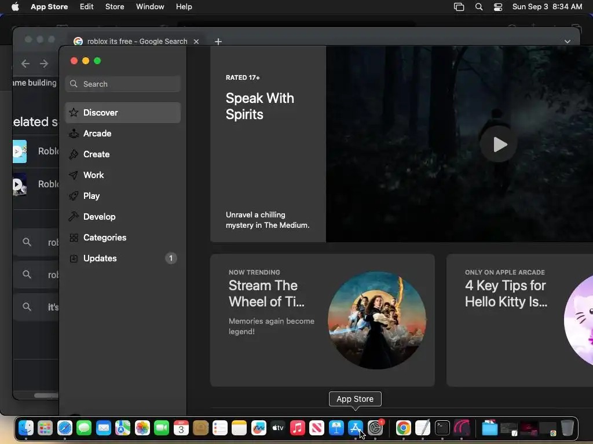The width and height of the screenshot is (593, 444).
Task: Go forward in the Chrome window
Action: [x=44, y=64]
